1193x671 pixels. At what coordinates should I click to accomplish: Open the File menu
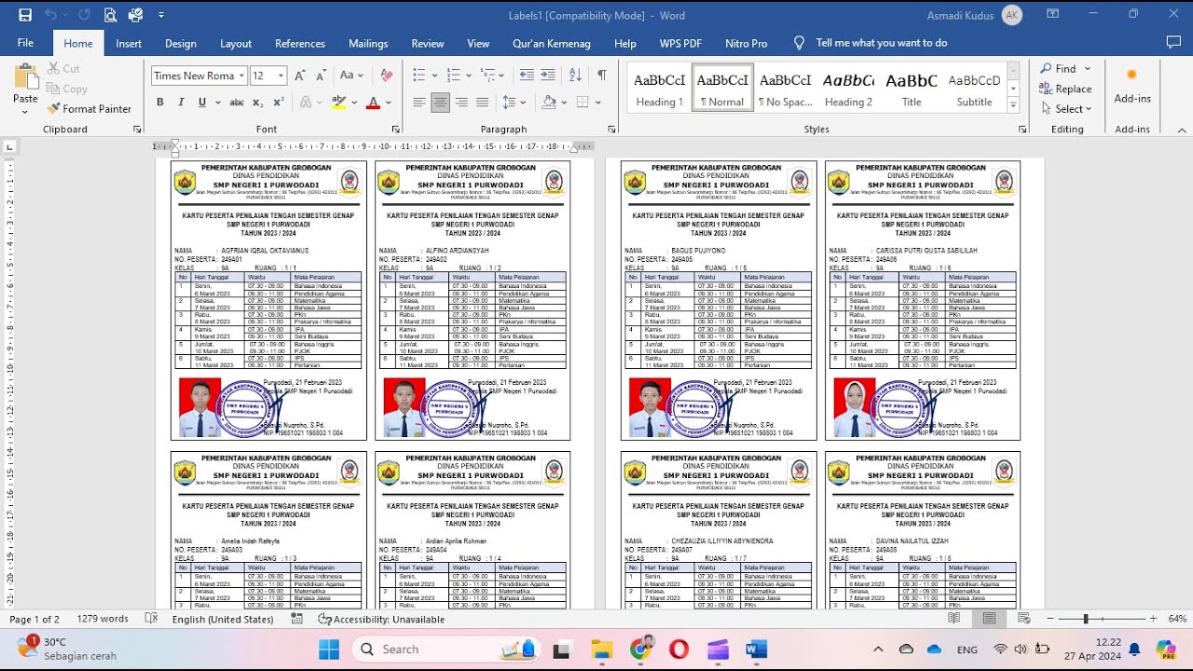point(25,43)
